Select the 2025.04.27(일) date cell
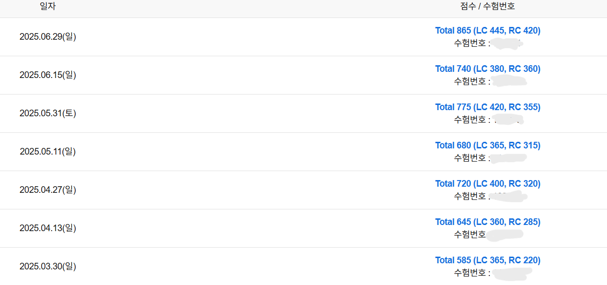The image size is (607, 285). 48,190
